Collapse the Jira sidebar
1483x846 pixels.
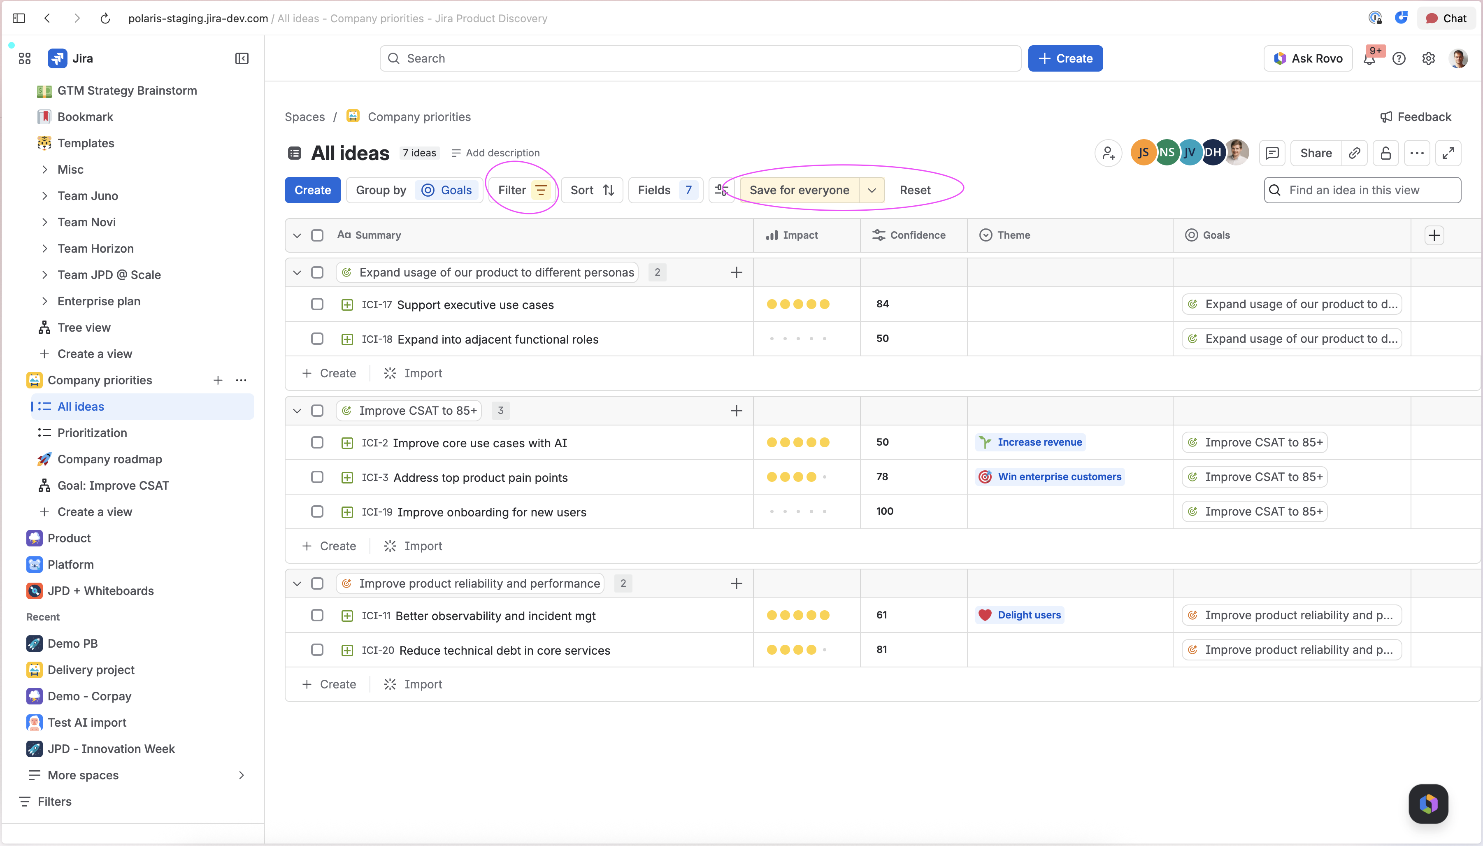[242, 58]
